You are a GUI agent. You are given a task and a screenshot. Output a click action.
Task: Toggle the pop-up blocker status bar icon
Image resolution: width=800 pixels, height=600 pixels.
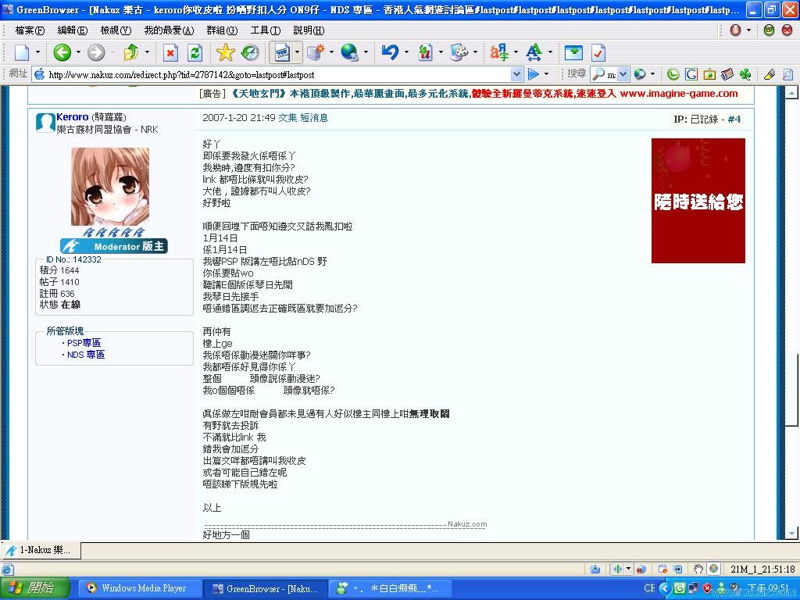(x=662, y=569)
